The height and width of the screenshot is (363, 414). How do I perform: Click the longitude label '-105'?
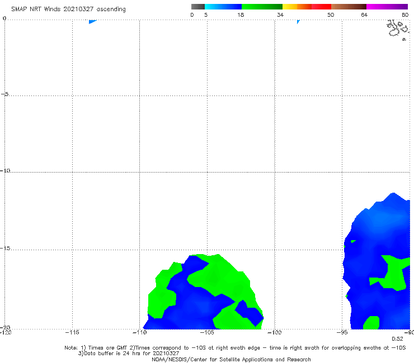tap(207, 332)
